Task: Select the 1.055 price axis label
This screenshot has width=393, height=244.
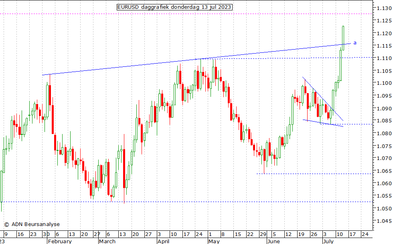Action: pyautogui.click(x=384, y=196)
